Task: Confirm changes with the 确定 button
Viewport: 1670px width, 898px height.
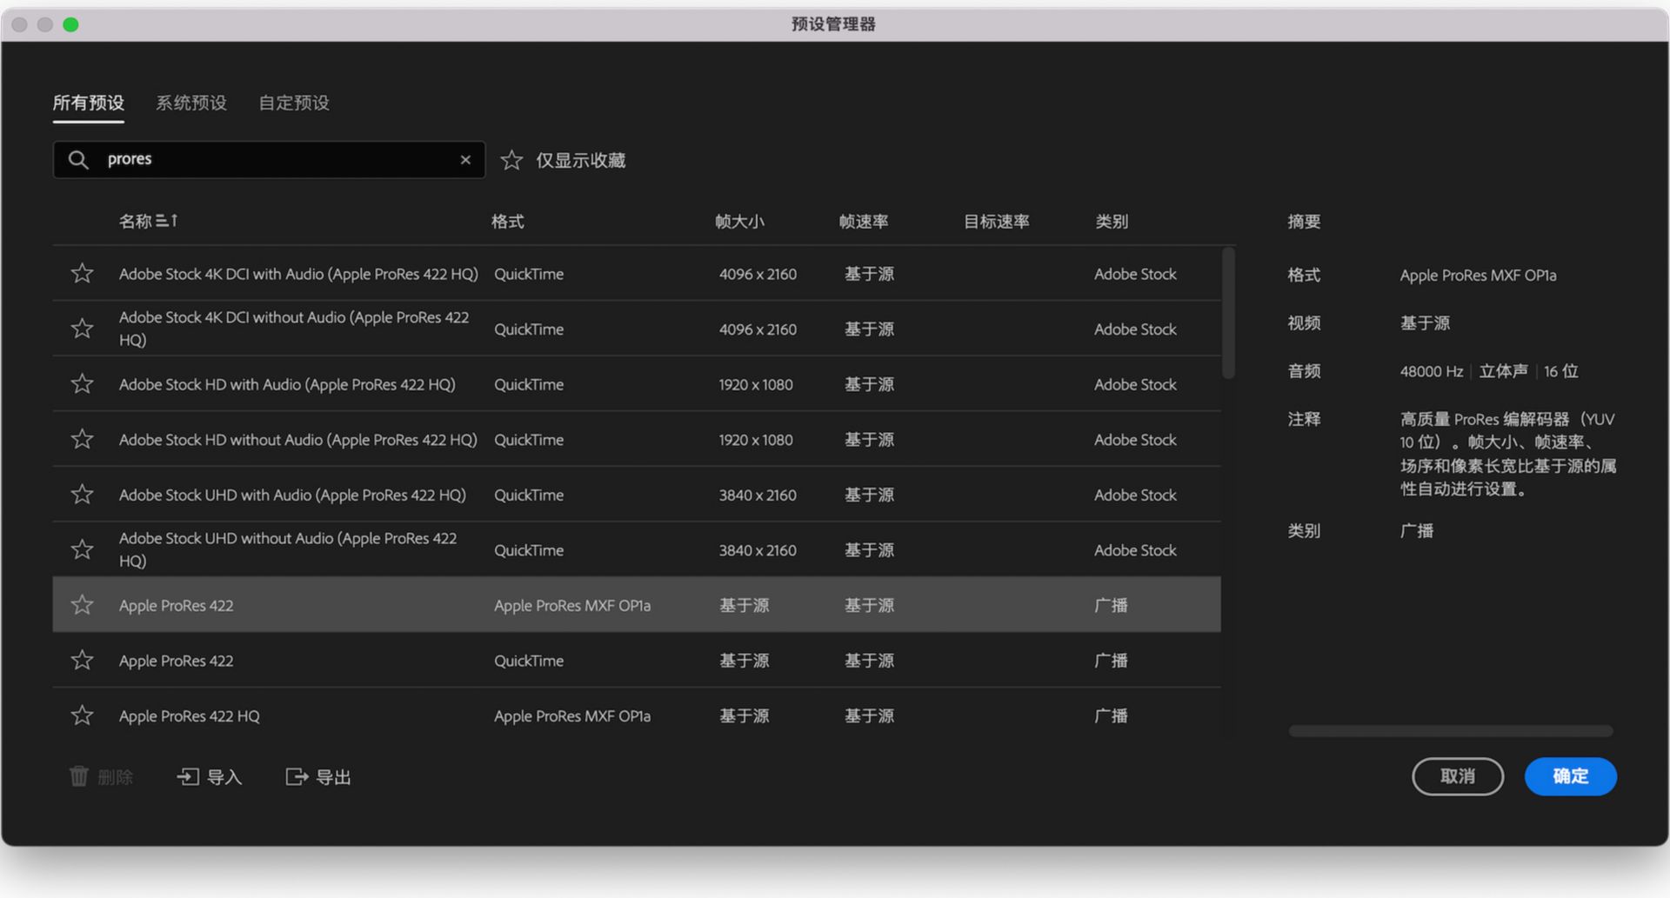Action: click(x=1570, y=776)
